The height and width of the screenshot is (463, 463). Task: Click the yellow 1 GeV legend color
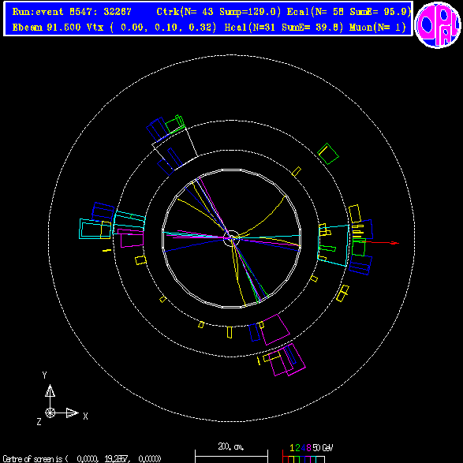point(291,459)
